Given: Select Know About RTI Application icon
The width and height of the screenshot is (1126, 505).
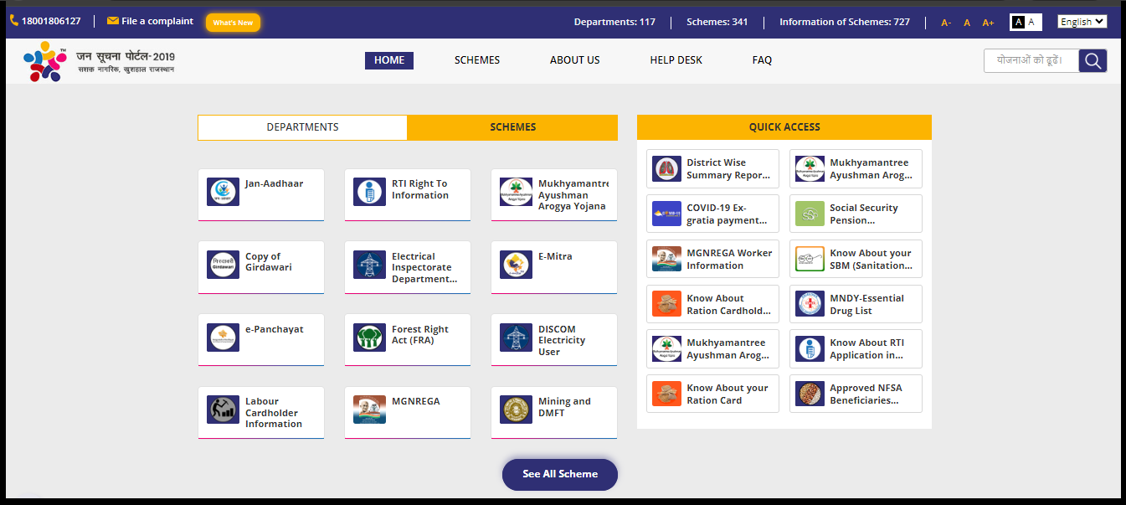Looking at the screenshot, I should point(810,349).
